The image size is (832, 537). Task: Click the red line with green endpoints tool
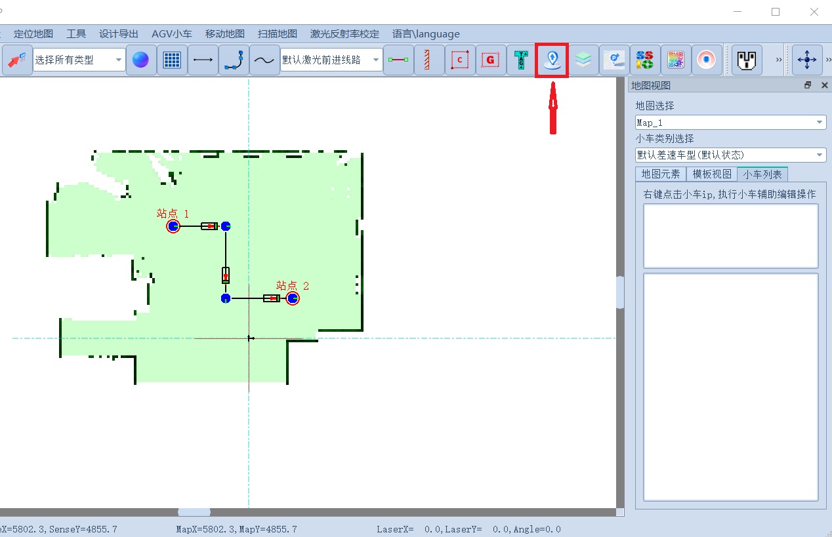[x=398, y=60]
